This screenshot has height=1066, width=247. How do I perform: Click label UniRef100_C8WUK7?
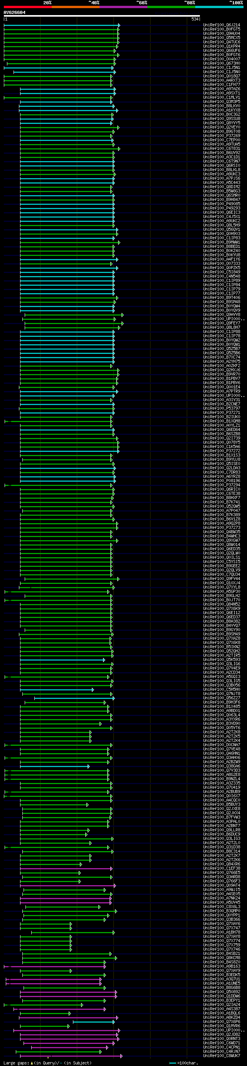click(x=222, y=1056)
